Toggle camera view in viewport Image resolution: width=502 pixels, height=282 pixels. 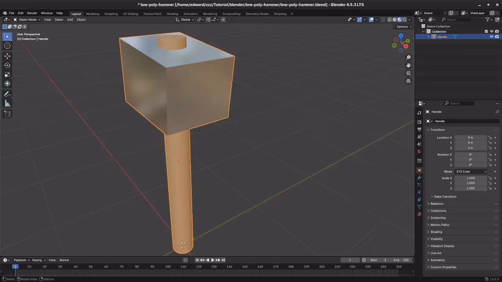point(408,73)
